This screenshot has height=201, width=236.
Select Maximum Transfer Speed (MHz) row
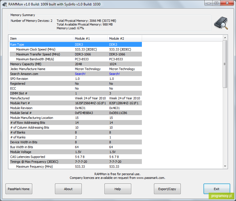pyautogui.click(x=76, y=54)
